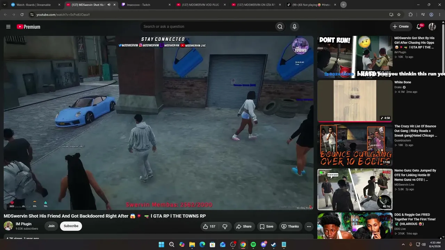Switch to MDSWERVIN ON GTA RP tab

pos(256,5)
